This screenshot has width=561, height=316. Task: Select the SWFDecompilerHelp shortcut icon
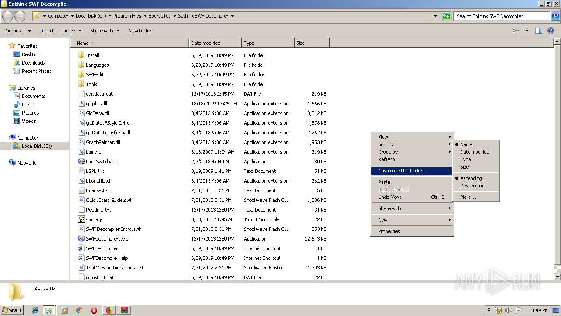tap(81, 258)
